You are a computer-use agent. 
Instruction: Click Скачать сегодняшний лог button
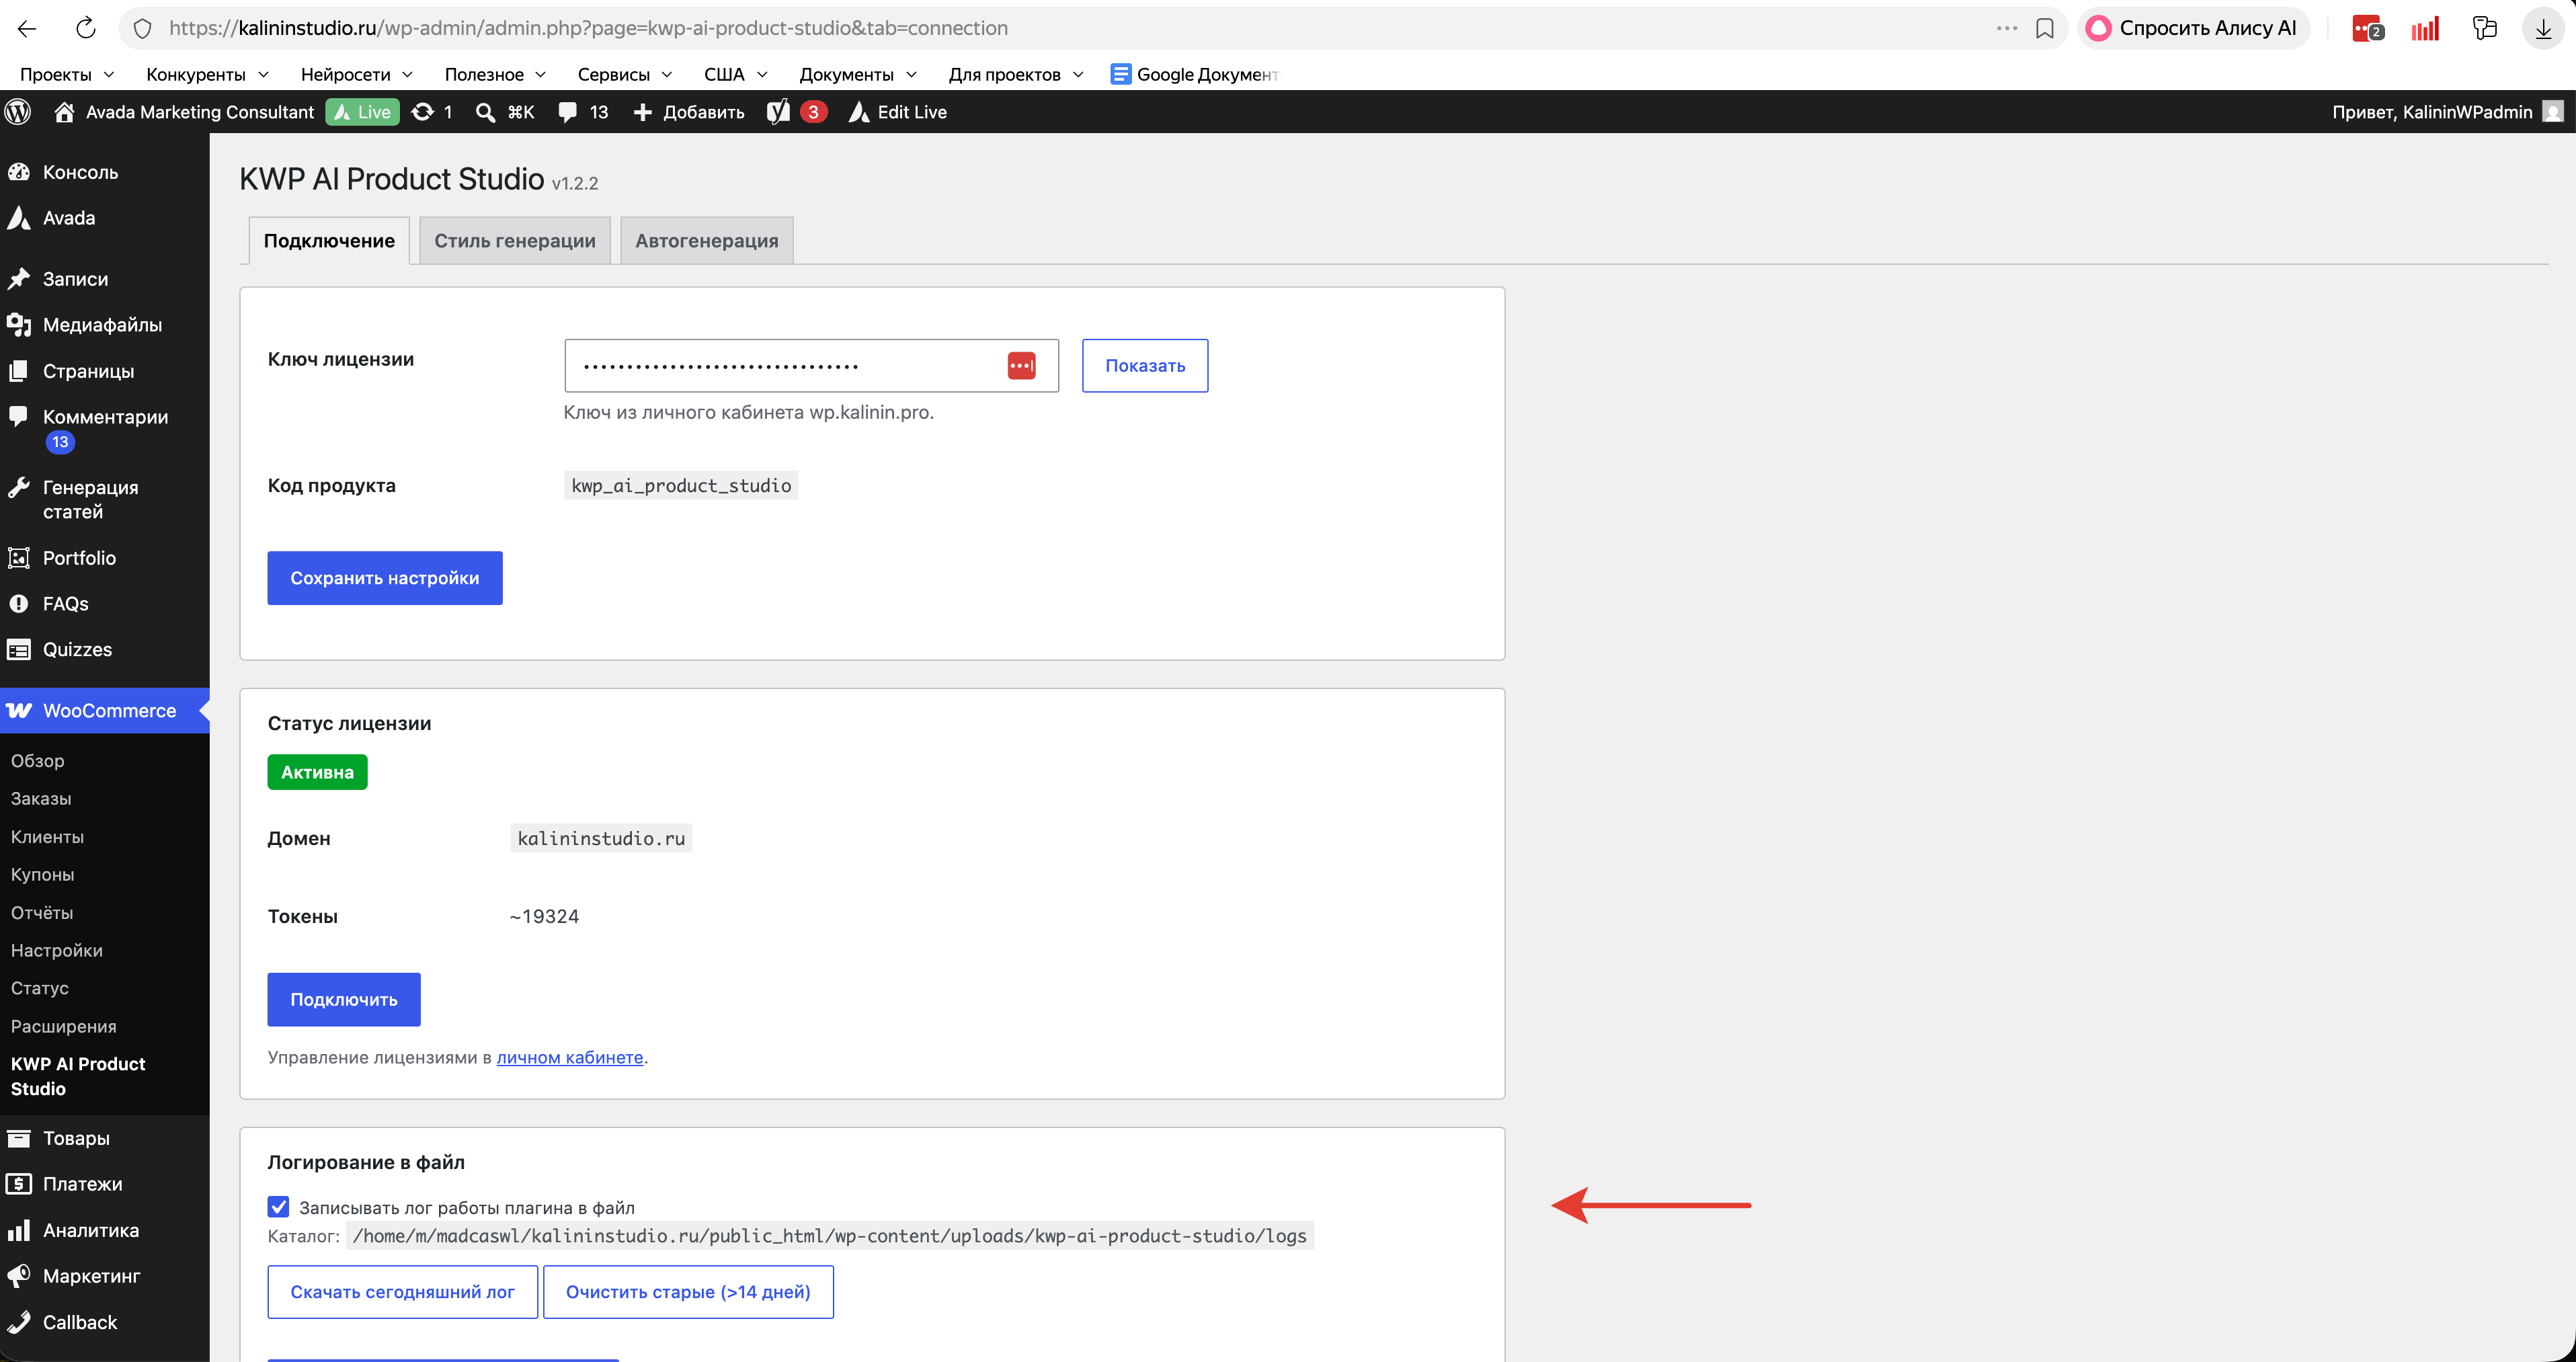403,1292
